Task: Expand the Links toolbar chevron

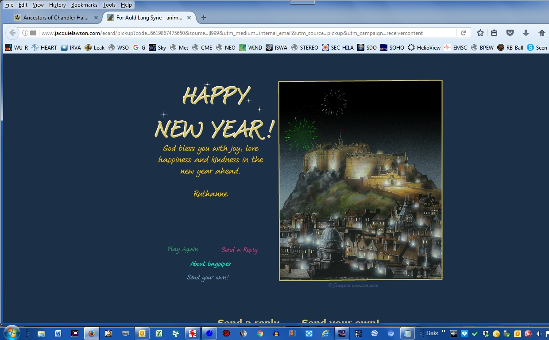Action: [444, 332]
